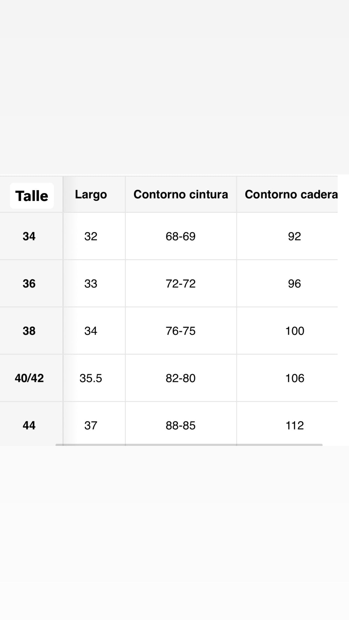
Task: Click the Contorno cintura header
Action: tap(181, 195)
